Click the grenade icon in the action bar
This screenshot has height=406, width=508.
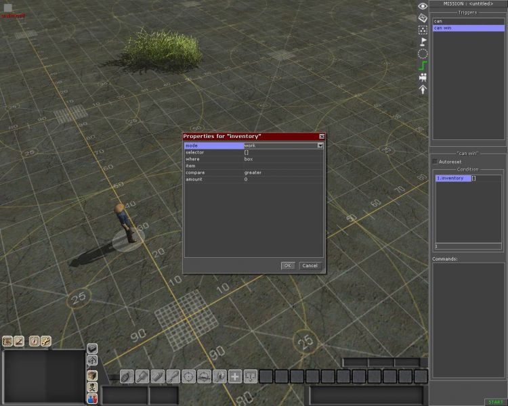click(x=127, y=376)
